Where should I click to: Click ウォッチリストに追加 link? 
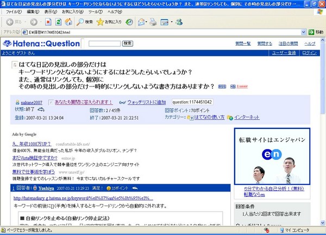point(147,102)
